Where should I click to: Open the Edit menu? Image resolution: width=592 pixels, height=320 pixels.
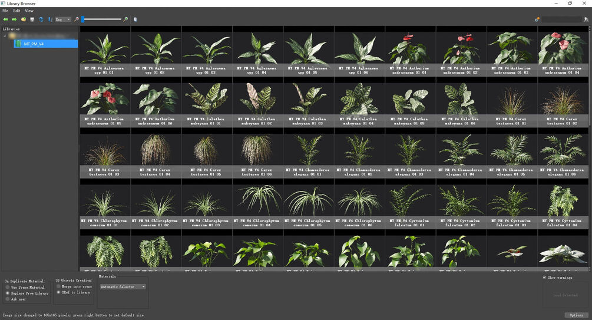click(16, 11)
